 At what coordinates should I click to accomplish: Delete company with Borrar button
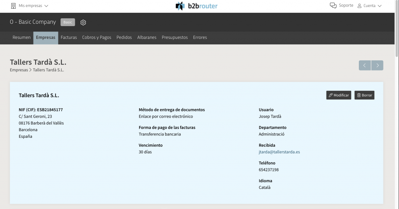click(x=364, y=95)
